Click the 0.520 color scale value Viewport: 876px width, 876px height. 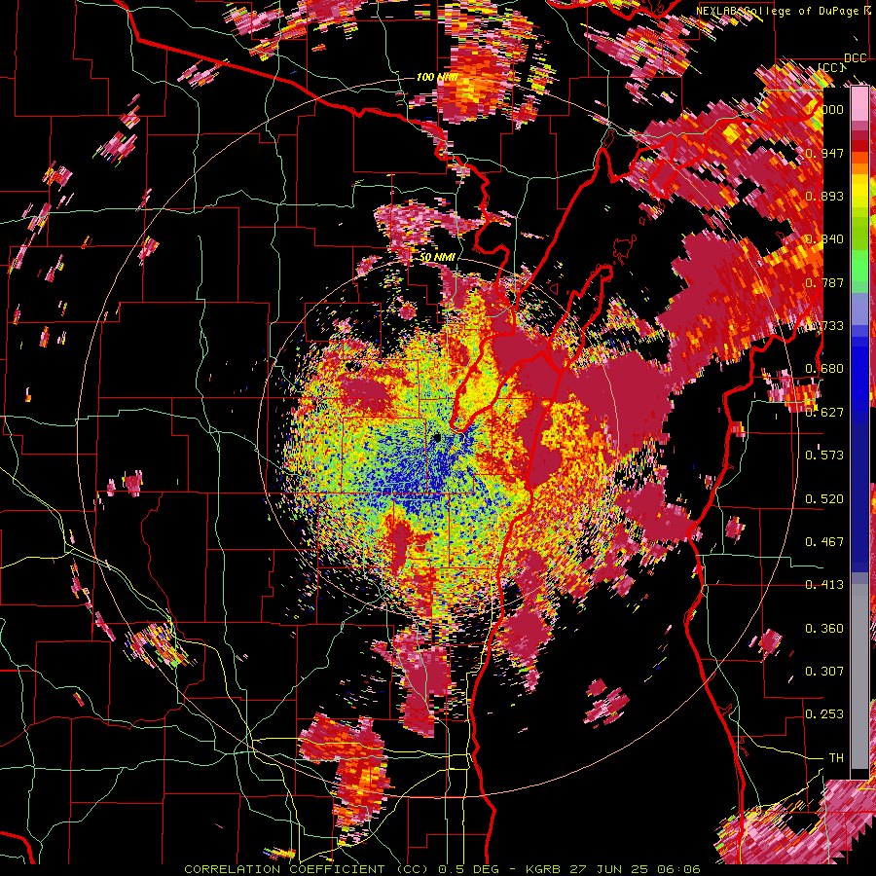(824, 498)
